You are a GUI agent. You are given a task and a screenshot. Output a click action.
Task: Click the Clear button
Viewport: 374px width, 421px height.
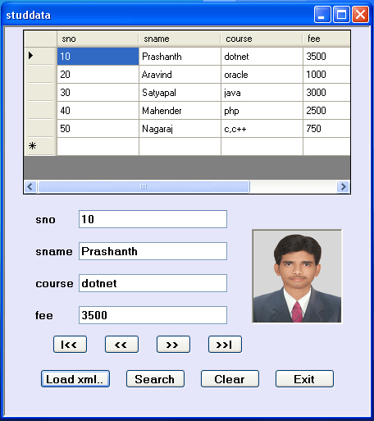[230, 379]
